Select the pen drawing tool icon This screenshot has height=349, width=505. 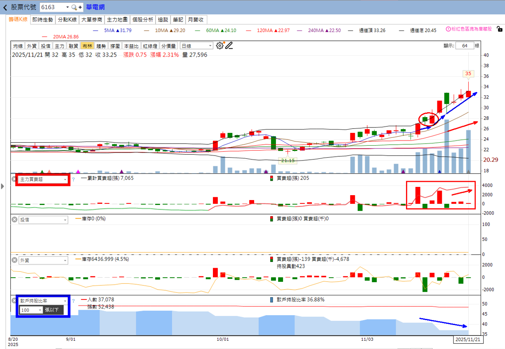click(x=229, y=46)
